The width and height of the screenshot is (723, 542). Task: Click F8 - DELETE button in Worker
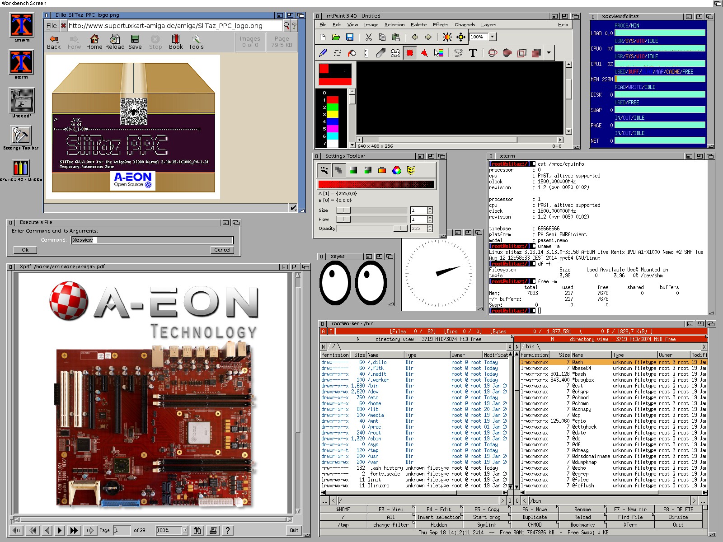(678, 509)
